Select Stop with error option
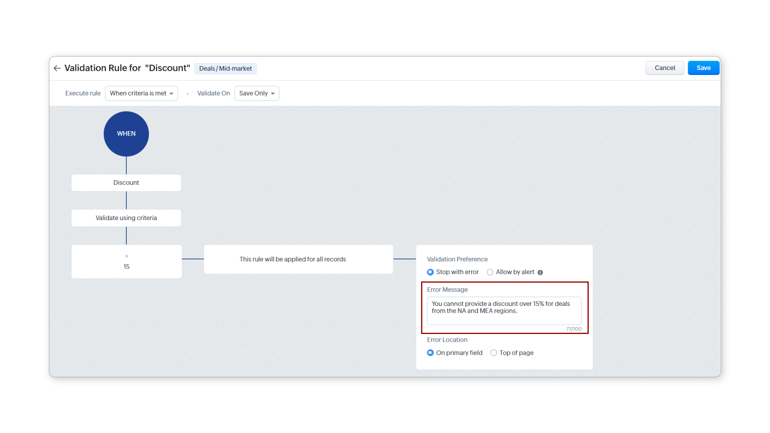The height and width of the screenshot is (433, 770). (430, 272)
